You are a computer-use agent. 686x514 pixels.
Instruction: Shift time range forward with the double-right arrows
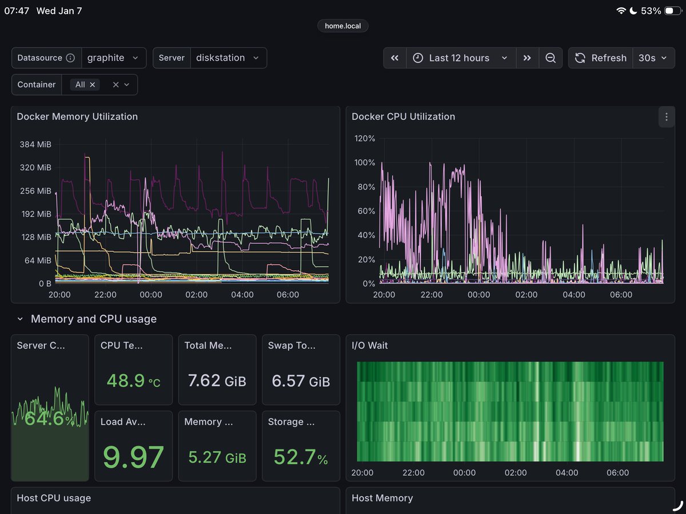click(526, 58)
